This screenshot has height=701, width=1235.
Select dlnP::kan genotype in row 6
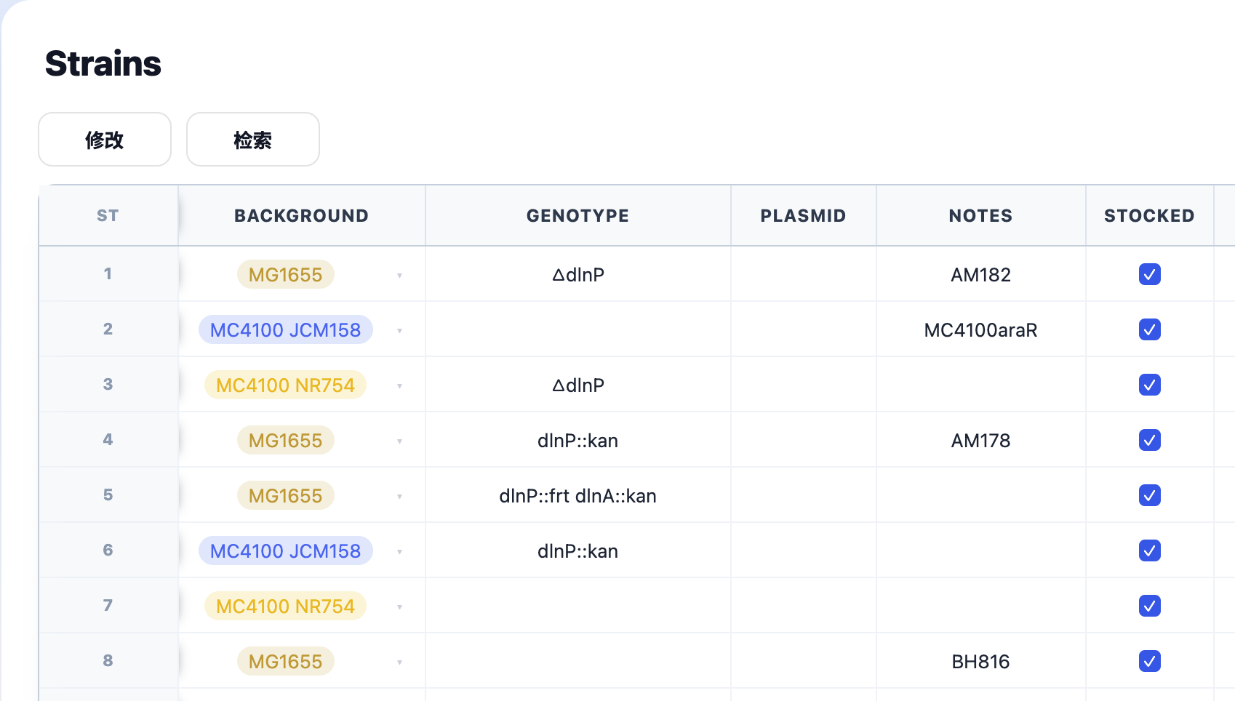578,550
